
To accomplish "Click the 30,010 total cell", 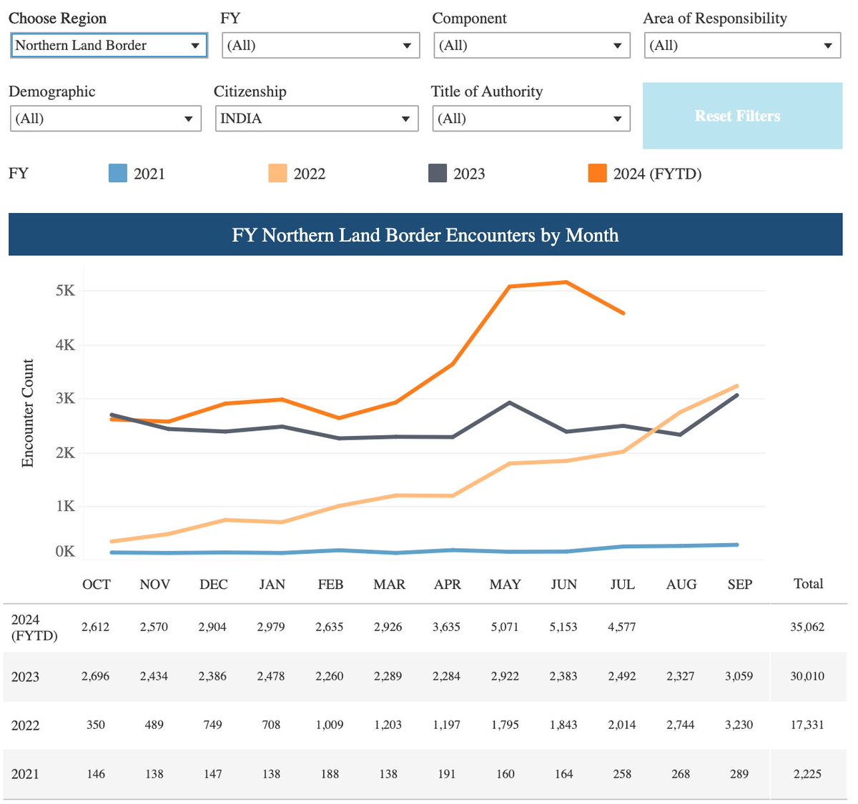I will coord(807,676).
